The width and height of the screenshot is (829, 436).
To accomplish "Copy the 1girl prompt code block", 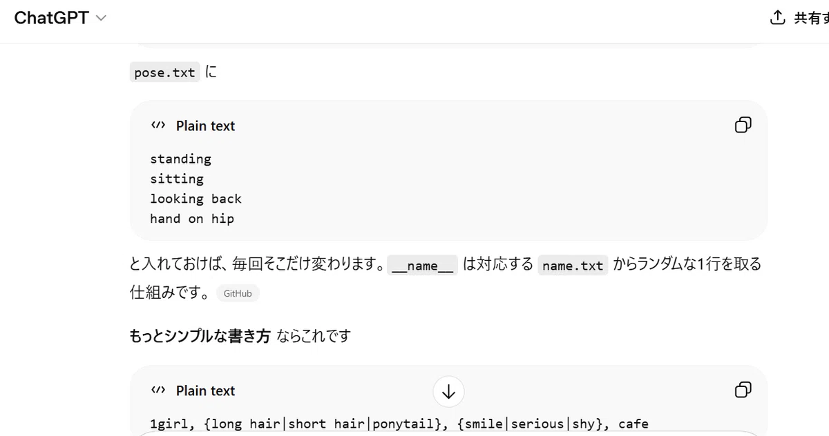I will [x=743, y=390].
